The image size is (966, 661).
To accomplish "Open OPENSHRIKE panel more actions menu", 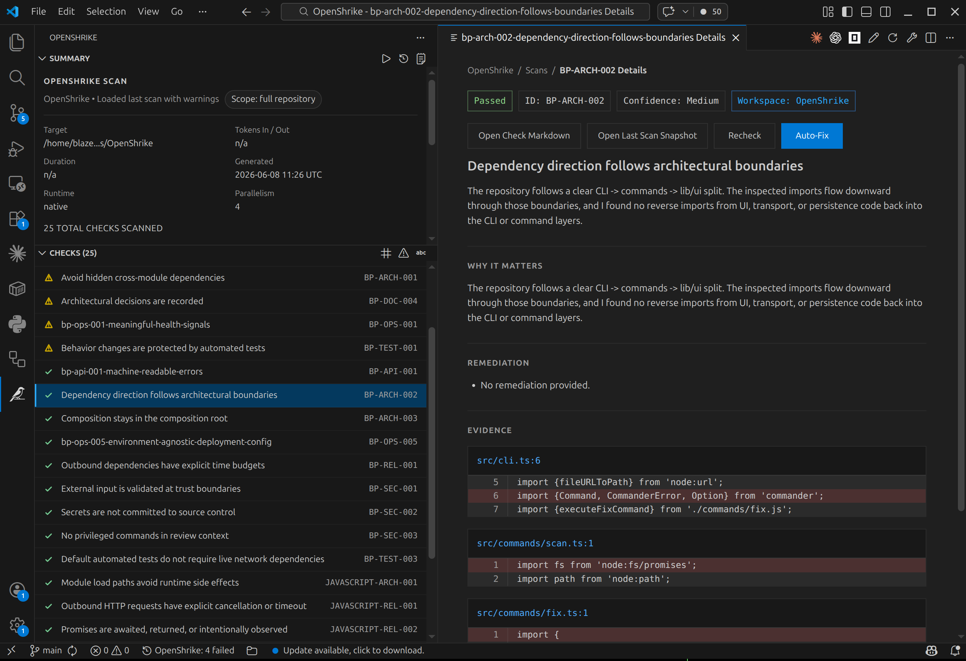I will tap(420, 38).
